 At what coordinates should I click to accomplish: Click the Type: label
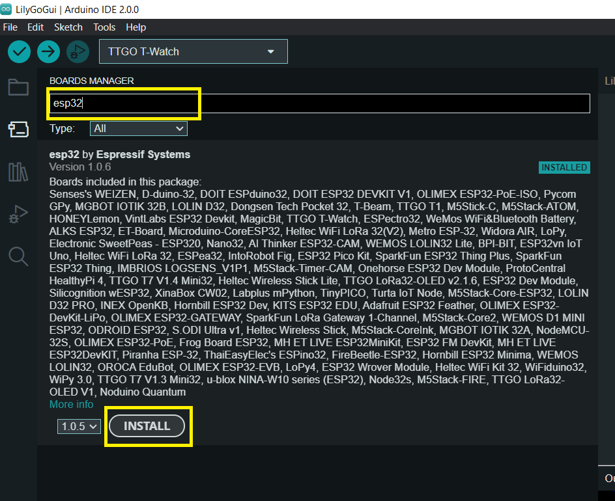coord(62,128)
